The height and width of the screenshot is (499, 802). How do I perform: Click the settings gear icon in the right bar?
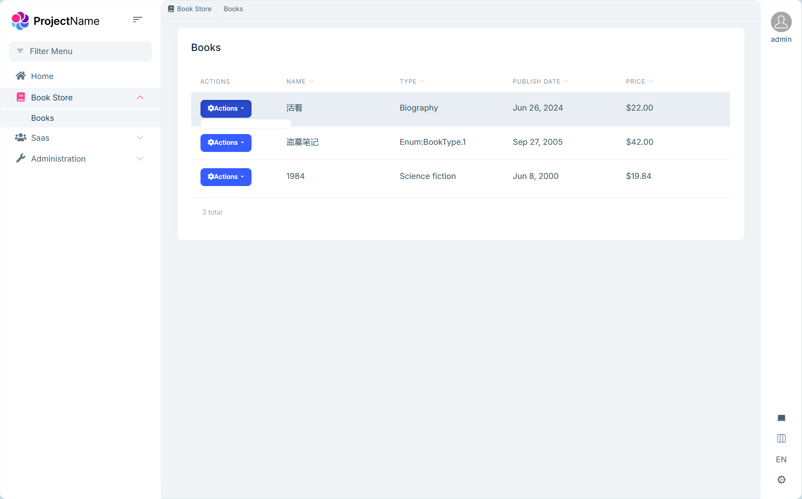781,480
